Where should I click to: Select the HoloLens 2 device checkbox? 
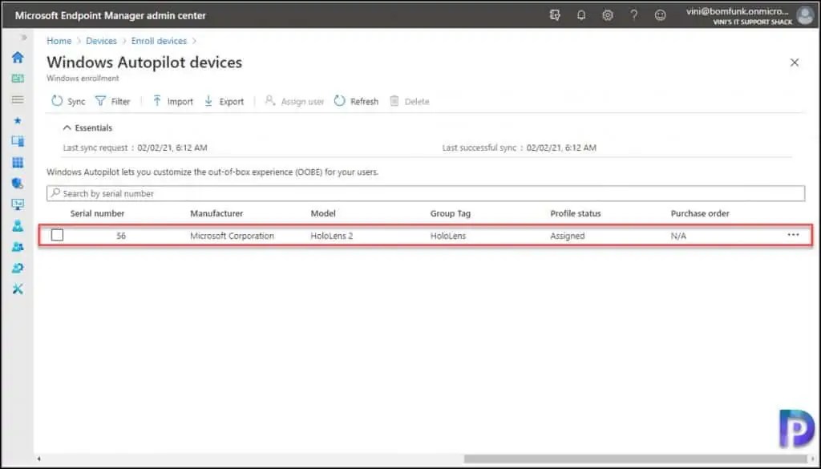pyautogui.click(x=55, y=235)
